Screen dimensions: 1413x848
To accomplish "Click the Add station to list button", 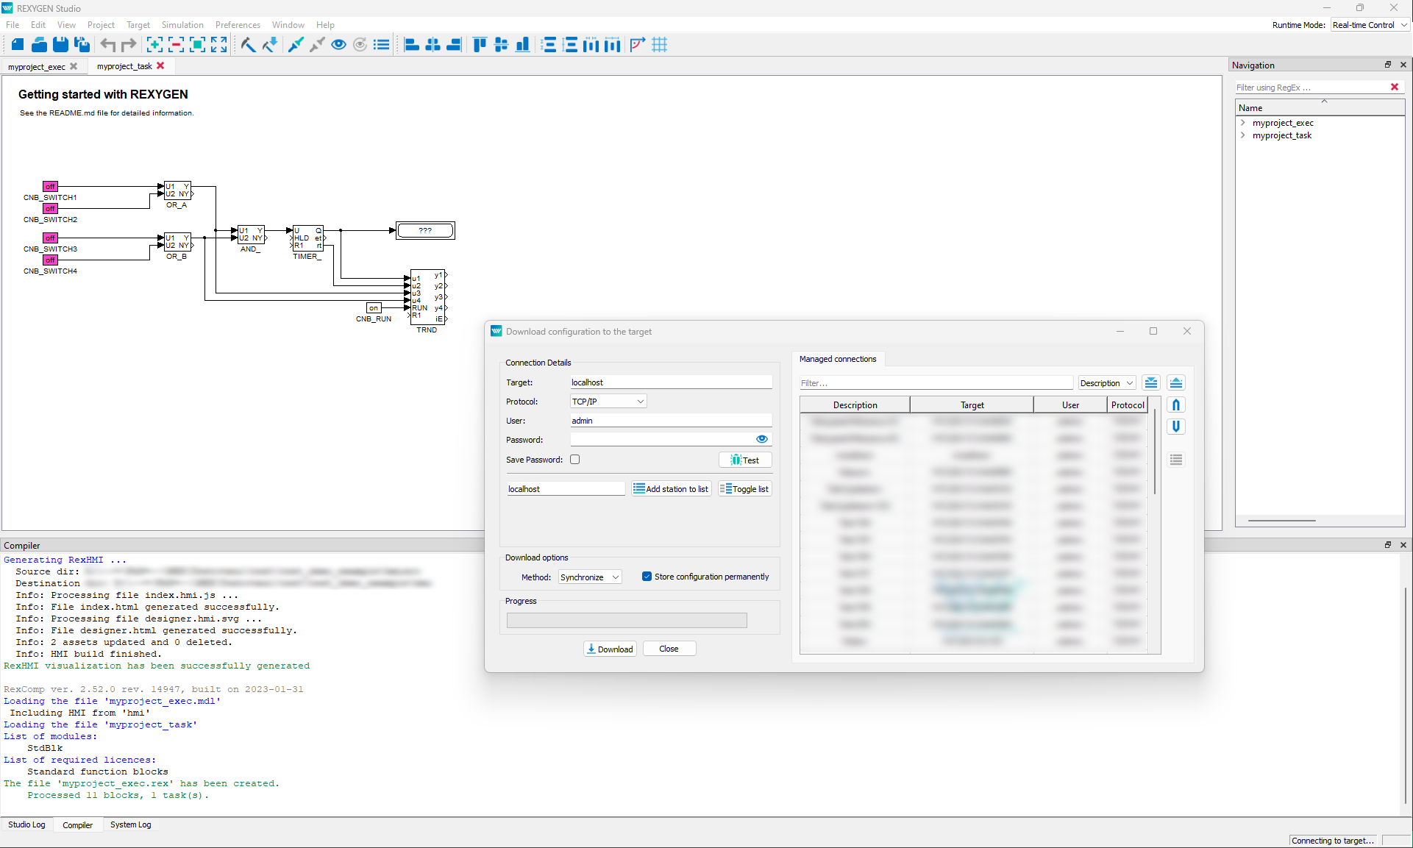I will tap(671, 489).
